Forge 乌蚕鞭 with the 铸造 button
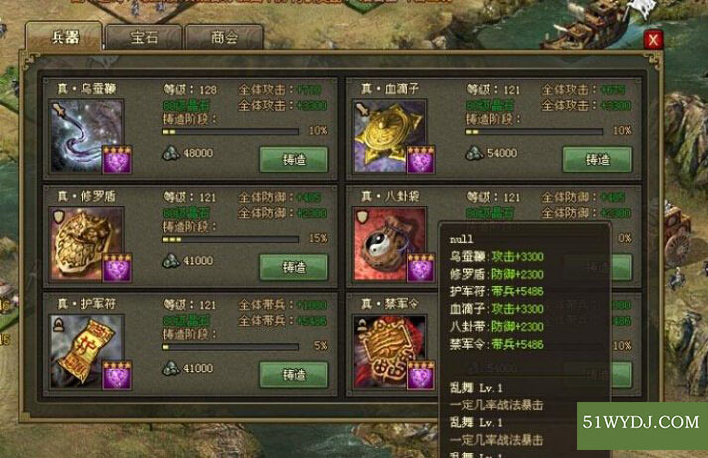The width and height of the screenshot is (708, 458). point(294,159)
